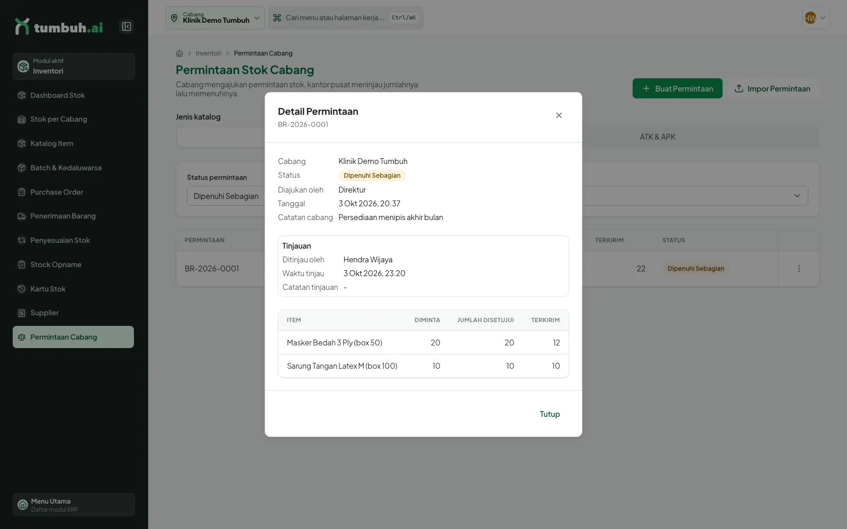The height and width of the screenshot is (529, 847).
Task: Click the Permintaan Cabang scale icon
Action: (22, 337)
